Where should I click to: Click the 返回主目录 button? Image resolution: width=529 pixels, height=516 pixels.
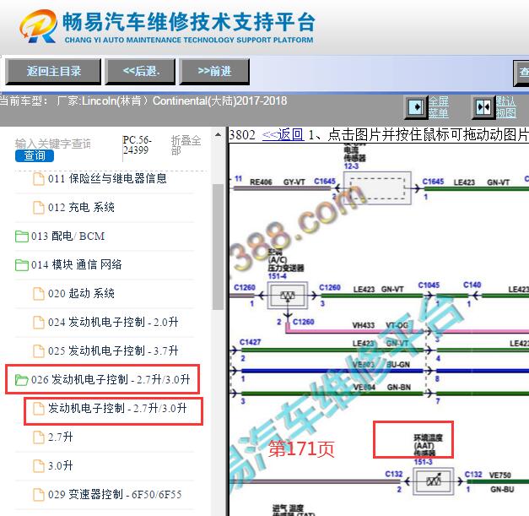point(53,71)
